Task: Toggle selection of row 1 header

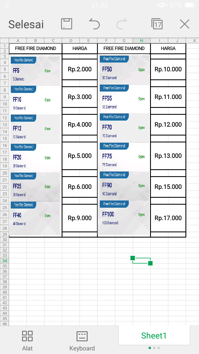Action: pyautogui.click(x=4, y=45)
